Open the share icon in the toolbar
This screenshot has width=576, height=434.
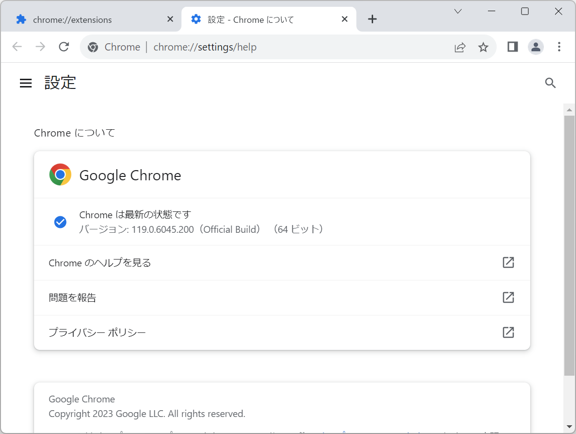pos(460,47)
